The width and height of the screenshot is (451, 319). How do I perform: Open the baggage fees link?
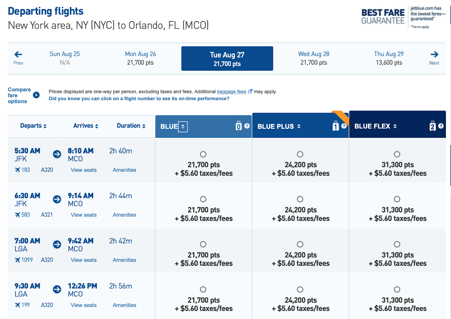pos(231,92)
